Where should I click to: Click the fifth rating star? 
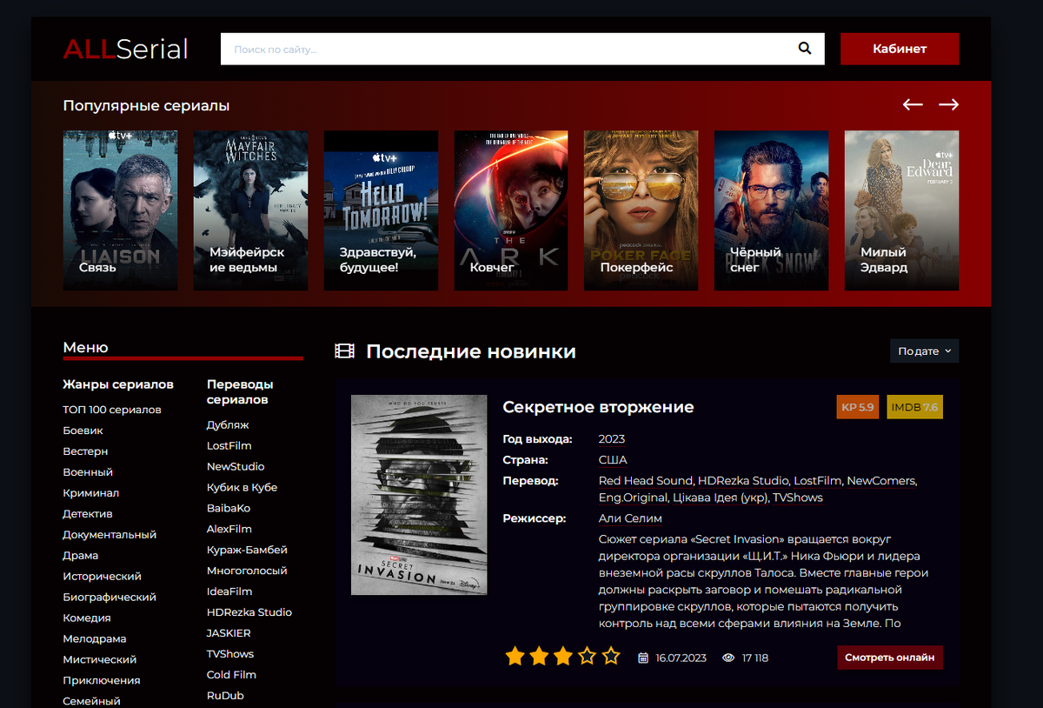pyautogui.click(x=612, y=656)
